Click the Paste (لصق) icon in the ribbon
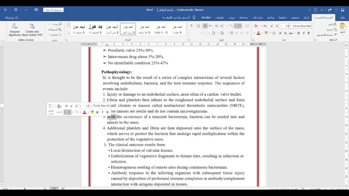 pyautogui.click(x=343, y=26)
